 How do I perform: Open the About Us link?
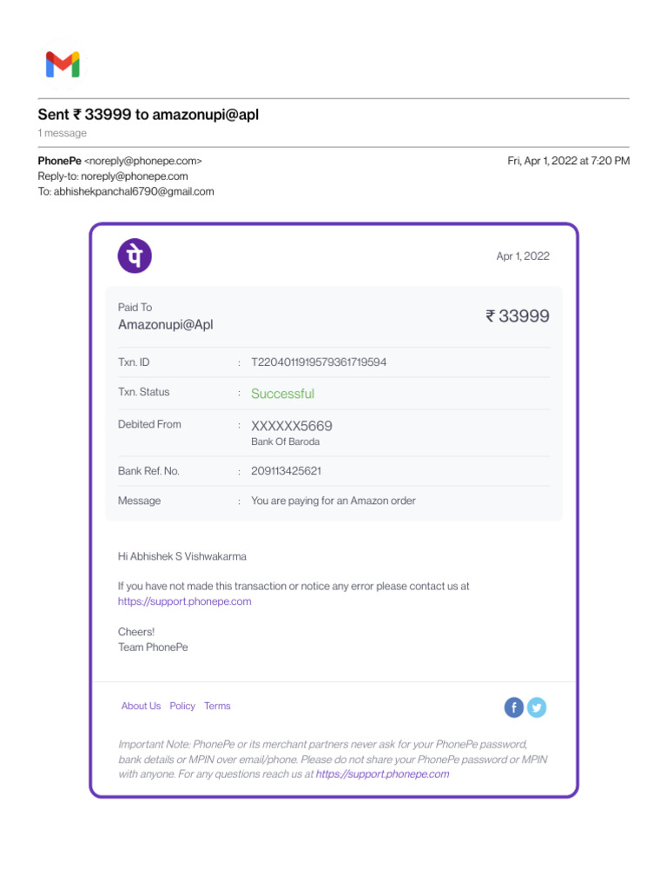141,706
